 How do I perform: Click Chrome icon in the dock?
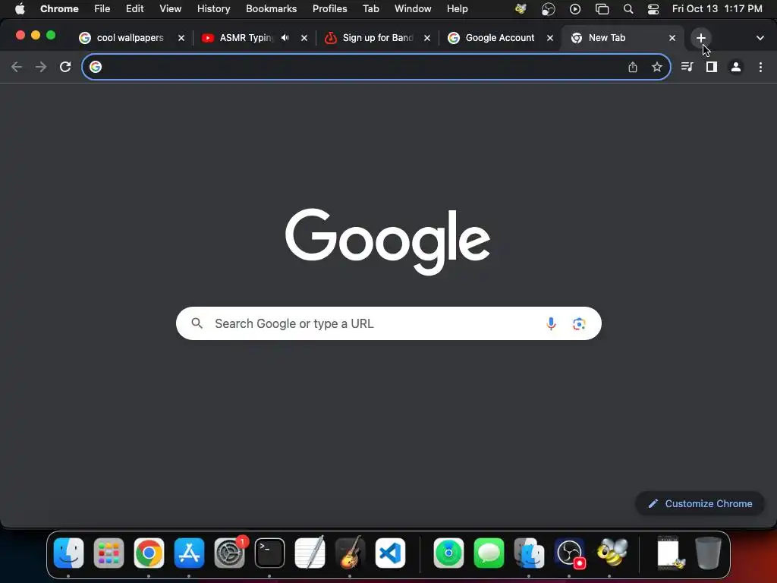(149, 553)
